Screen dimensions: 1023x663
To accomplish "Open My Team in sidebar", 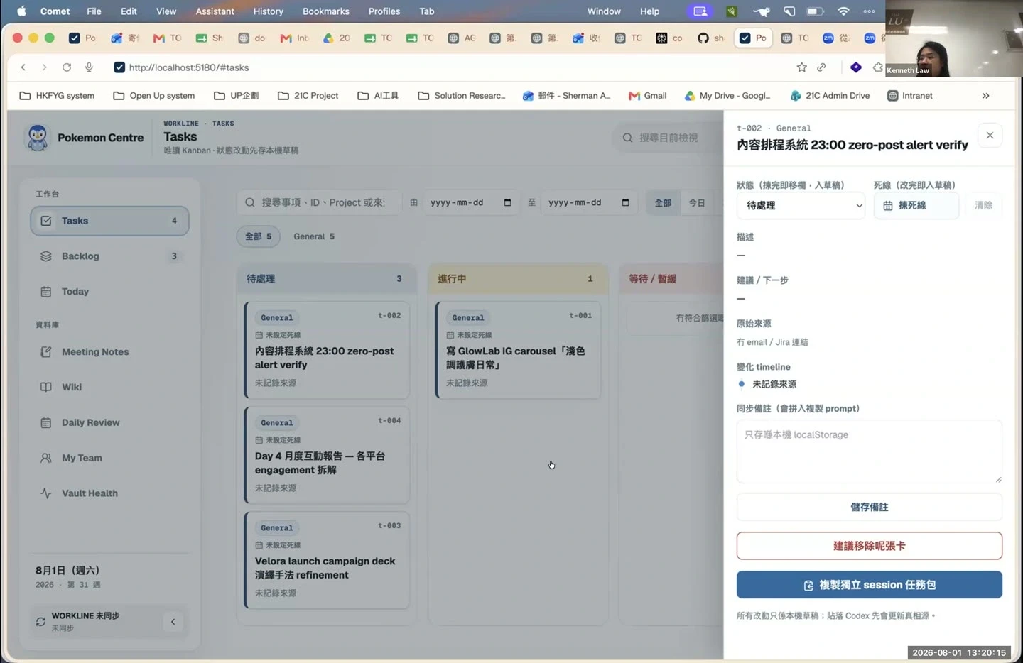I will pyautogui.click(x=109, y=459).
